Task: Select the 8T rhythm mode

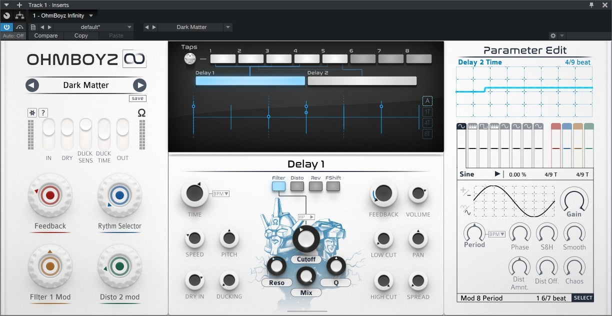Action: (427, 134)
